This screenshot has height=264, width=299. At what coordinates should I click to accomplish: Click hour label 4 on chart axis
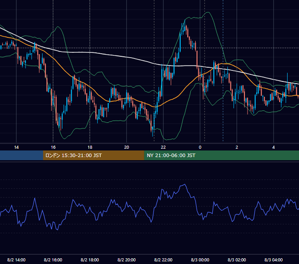coord(273,147)
